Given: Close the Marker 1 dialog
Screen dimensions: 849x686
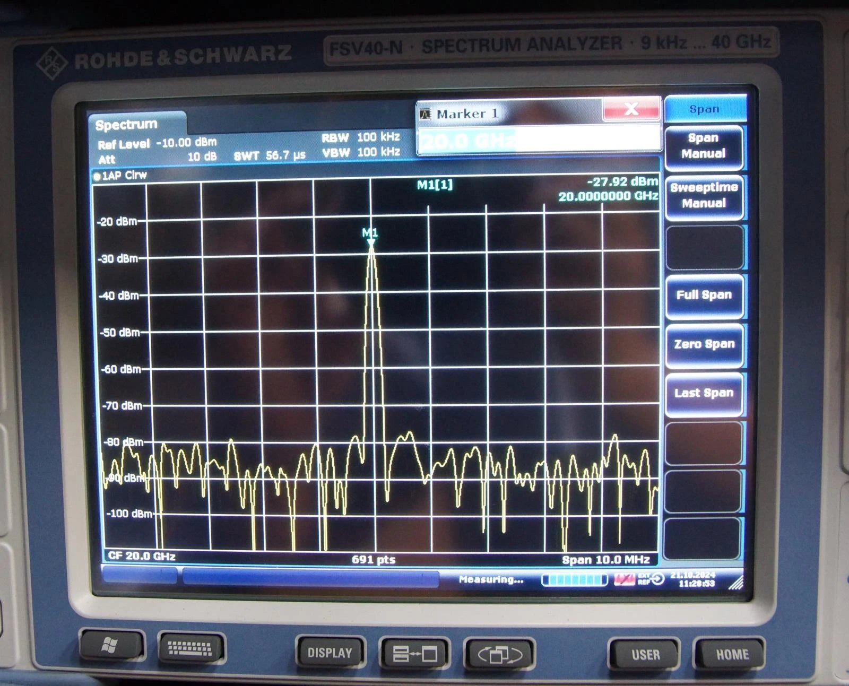Looking at the screenshot, I should click(631, 109).
